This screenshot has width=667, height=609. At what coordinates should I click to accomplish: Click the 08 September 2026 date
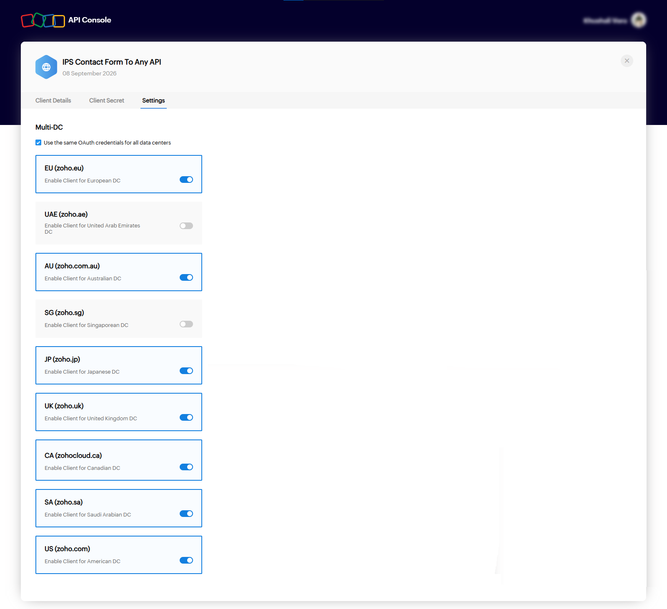tap(90, 73)
